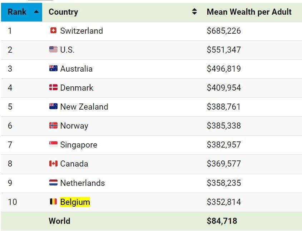Image resolution: width=302 pixels, height=231 pixels.
Task: Click the Singapore flag icon
Action: [53, 144]
